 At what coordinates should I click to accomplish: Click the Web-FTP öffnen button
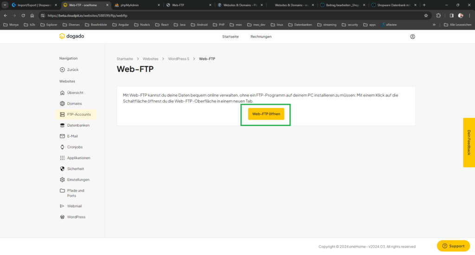(x=266, y=114)
